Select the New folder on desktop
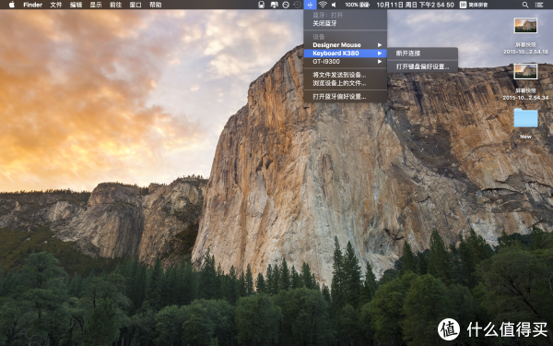 525,124
